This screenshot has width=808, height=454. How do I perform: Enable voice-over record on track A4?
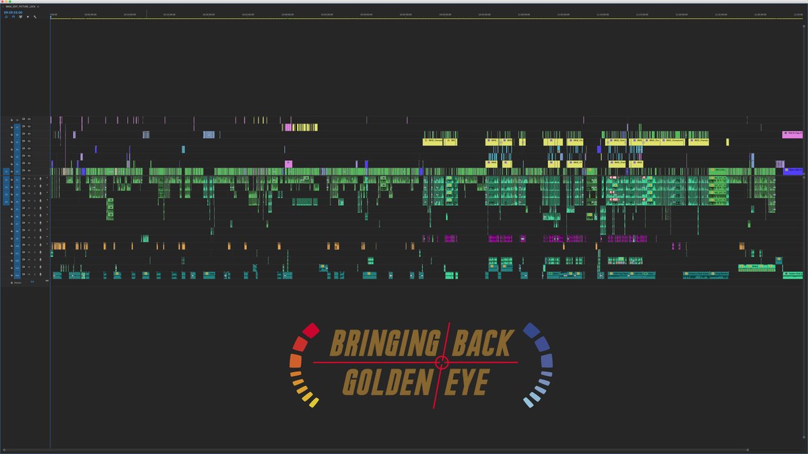click(x=40, y=201)
